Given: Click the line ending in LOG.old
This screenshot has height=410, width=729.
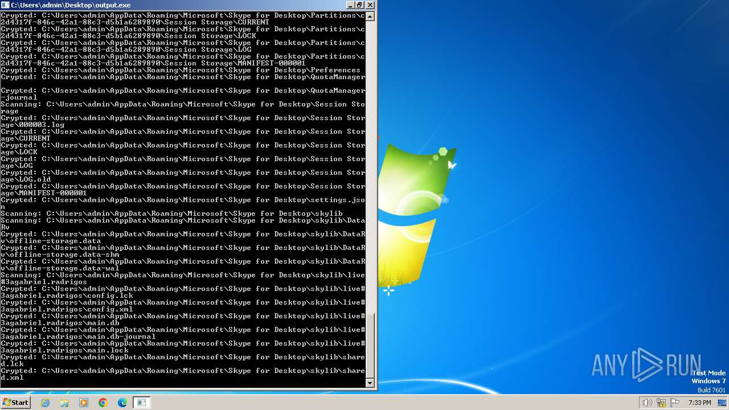Looking at the screenshot, I should (x=183, y=176).
